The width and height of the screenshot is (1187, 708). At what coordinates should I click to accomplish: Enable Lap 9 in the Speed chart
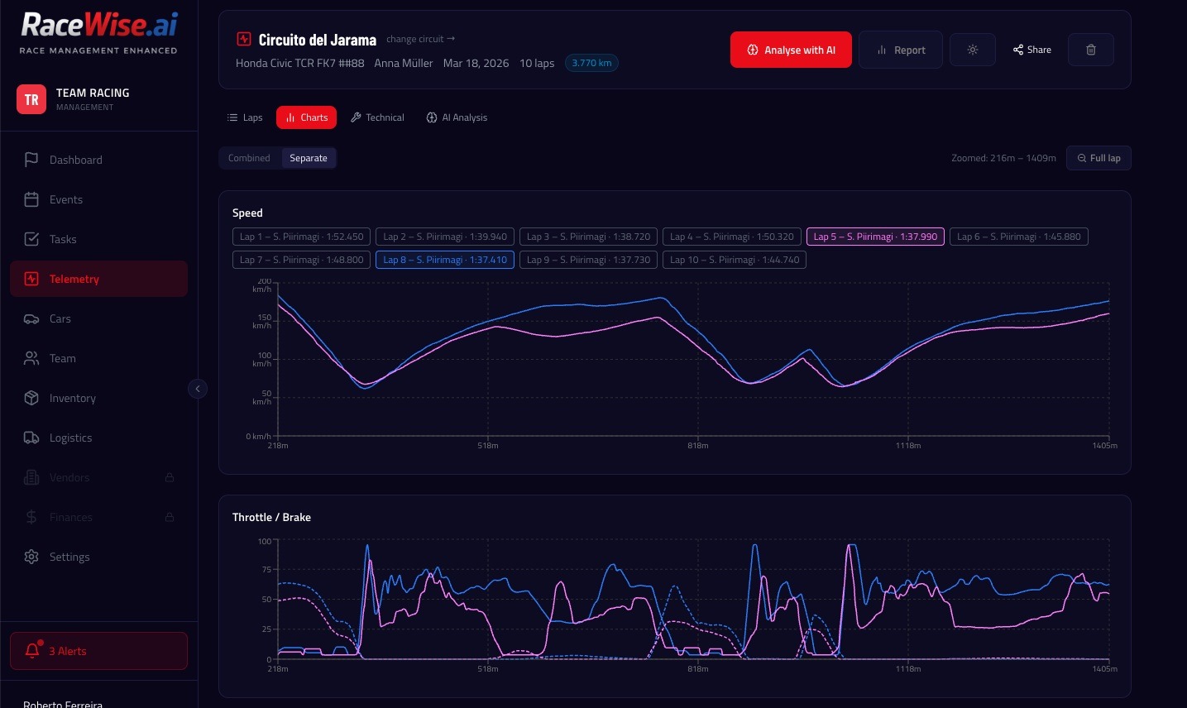click(588, 260)
